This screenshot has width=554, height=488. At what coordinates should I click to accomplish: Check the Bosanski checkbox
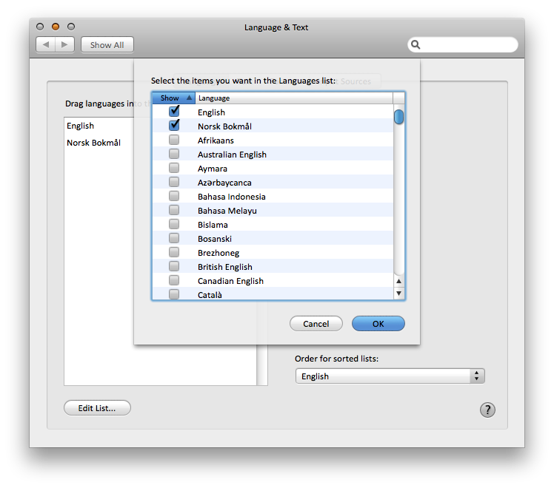tap(174, 238)
